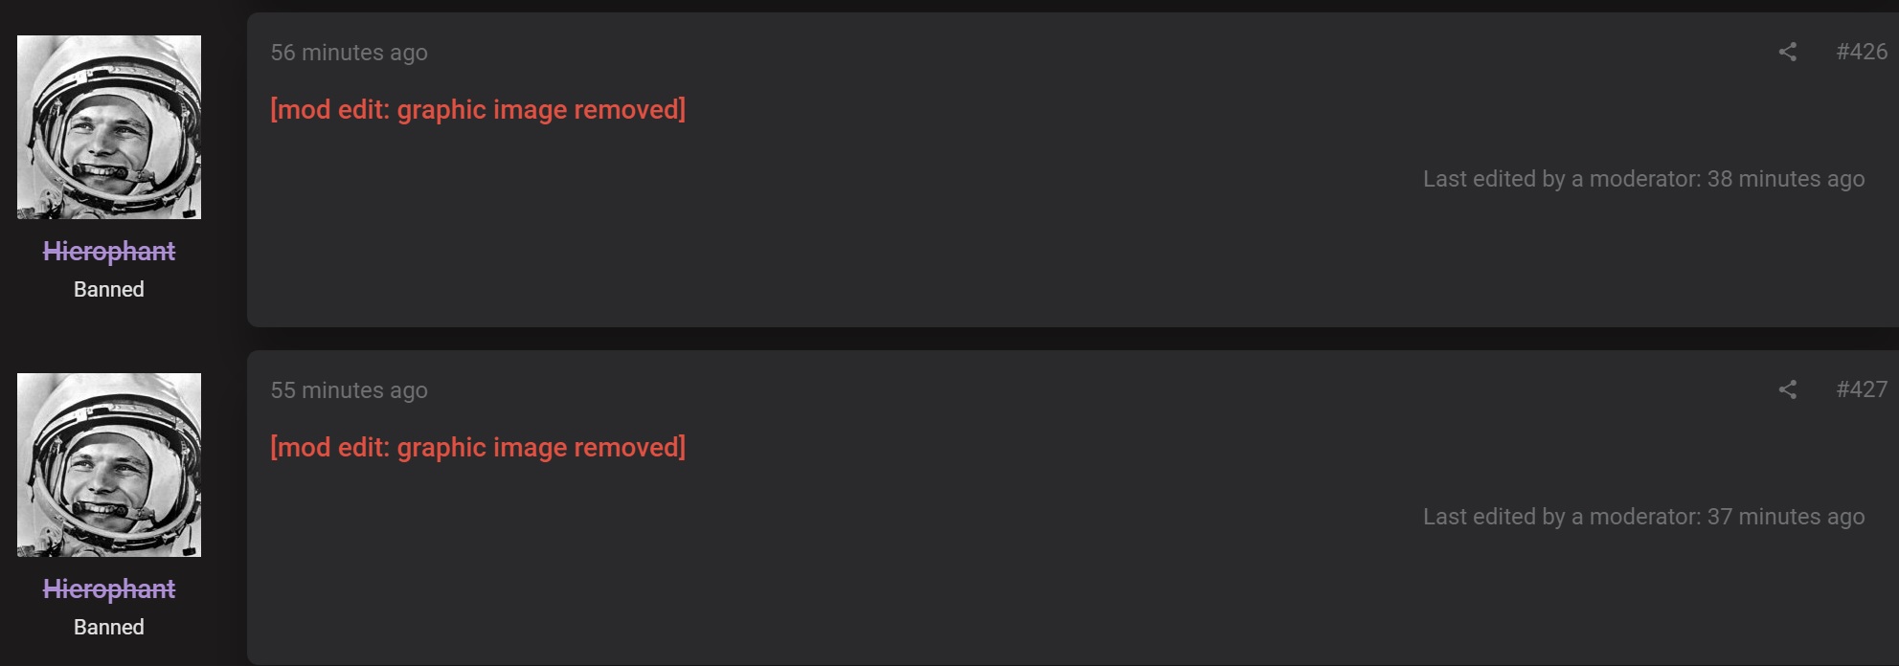The height and width of the screenshot is (666, 1899).
Task: Click the Banned label under the second Hierophant
Action: coord(109,627)
